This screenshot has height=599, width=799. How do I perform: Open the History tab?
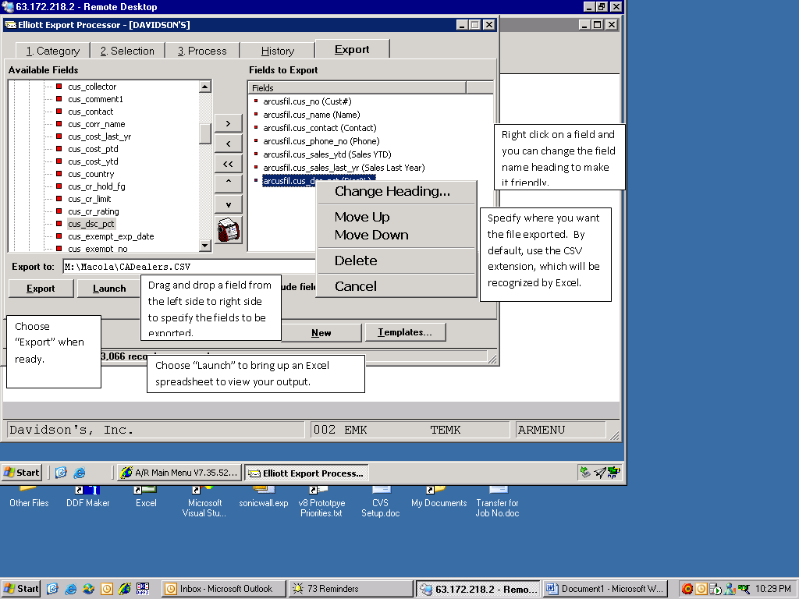(x=278, y=51)
